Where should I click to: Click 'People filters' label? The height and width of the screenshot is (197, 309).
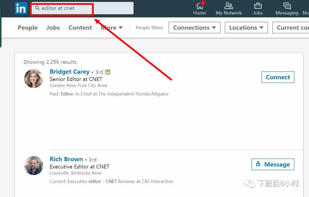149,28
